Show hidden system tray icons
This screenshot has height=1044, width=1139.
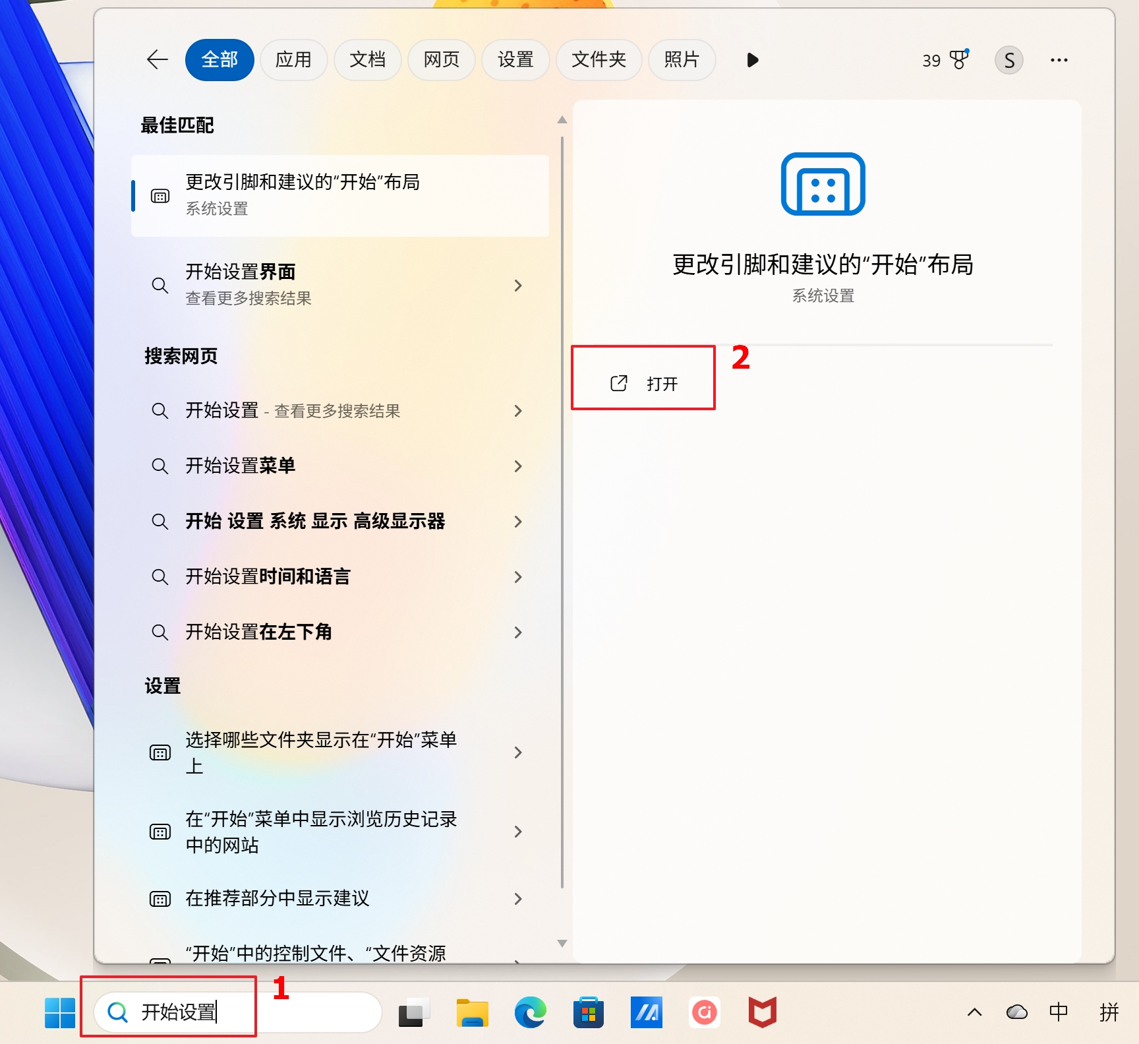pyautogui.click(x=974, y=1012)
